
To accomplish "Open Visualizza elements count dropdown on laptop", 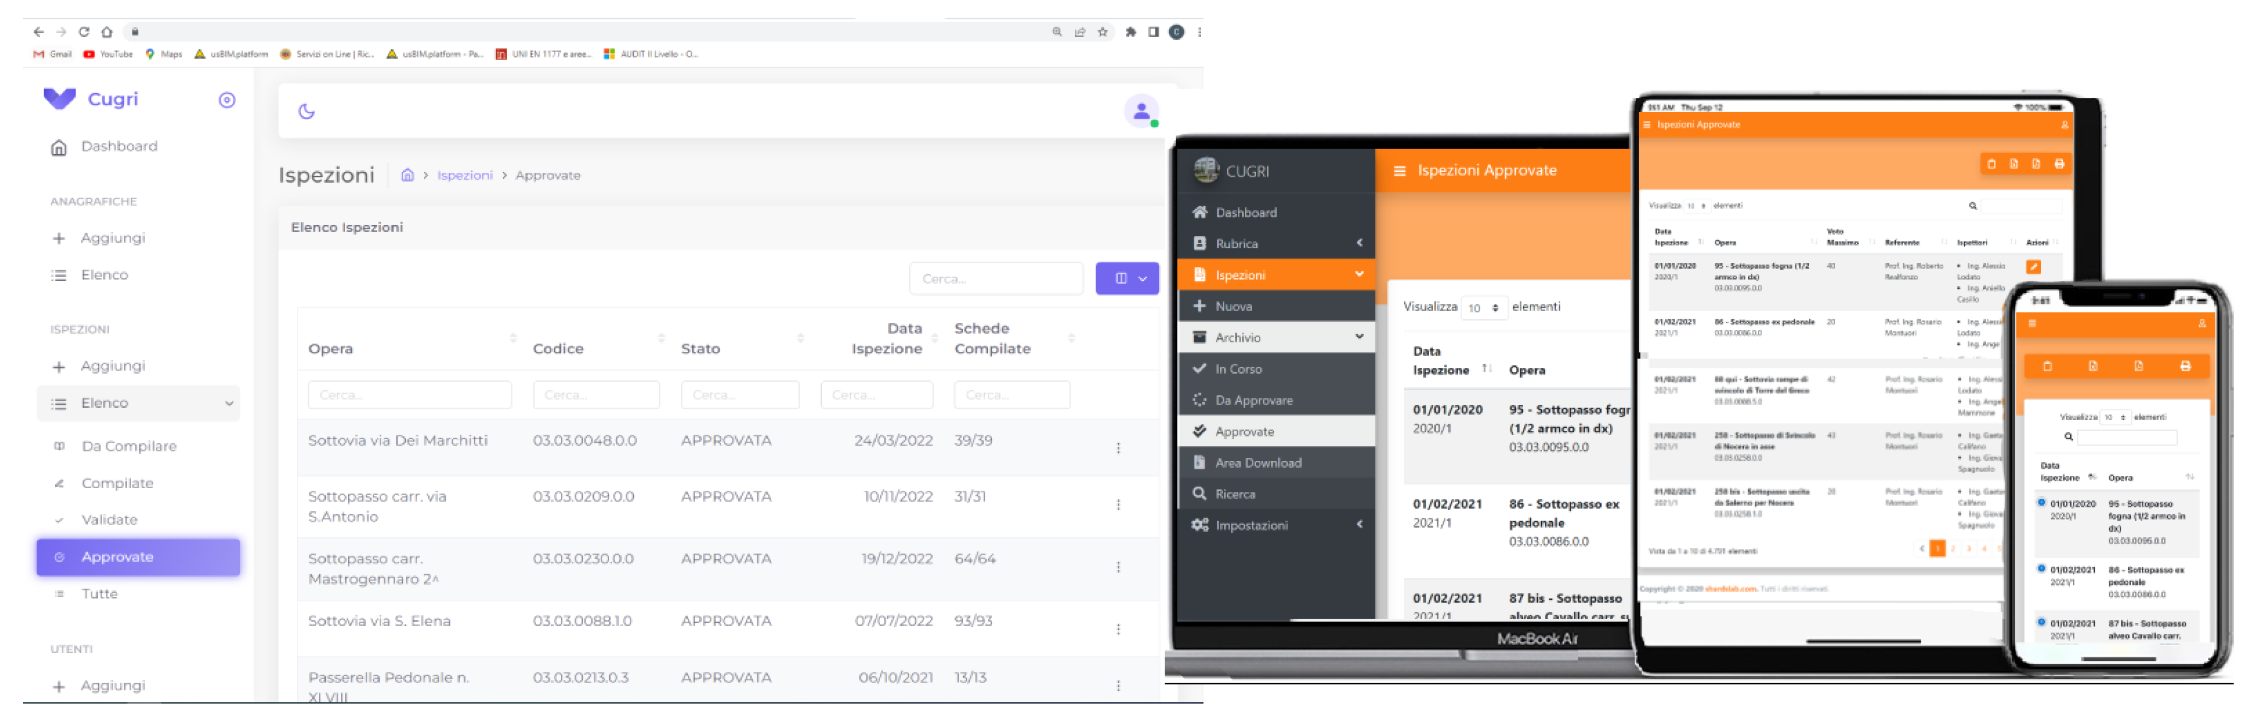I will point(1484,307).
